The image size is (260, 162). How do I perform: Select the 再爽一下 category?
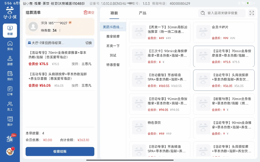113,46
